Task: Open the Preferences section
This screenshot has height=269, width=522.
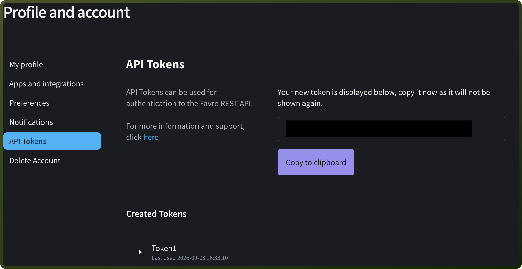Action: [x=29, y=103]
